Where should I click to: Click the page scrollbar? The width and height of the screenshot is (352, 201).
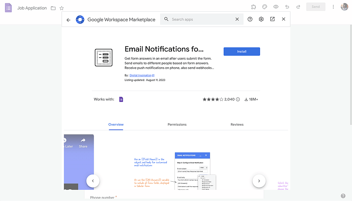tap(351, 74)
